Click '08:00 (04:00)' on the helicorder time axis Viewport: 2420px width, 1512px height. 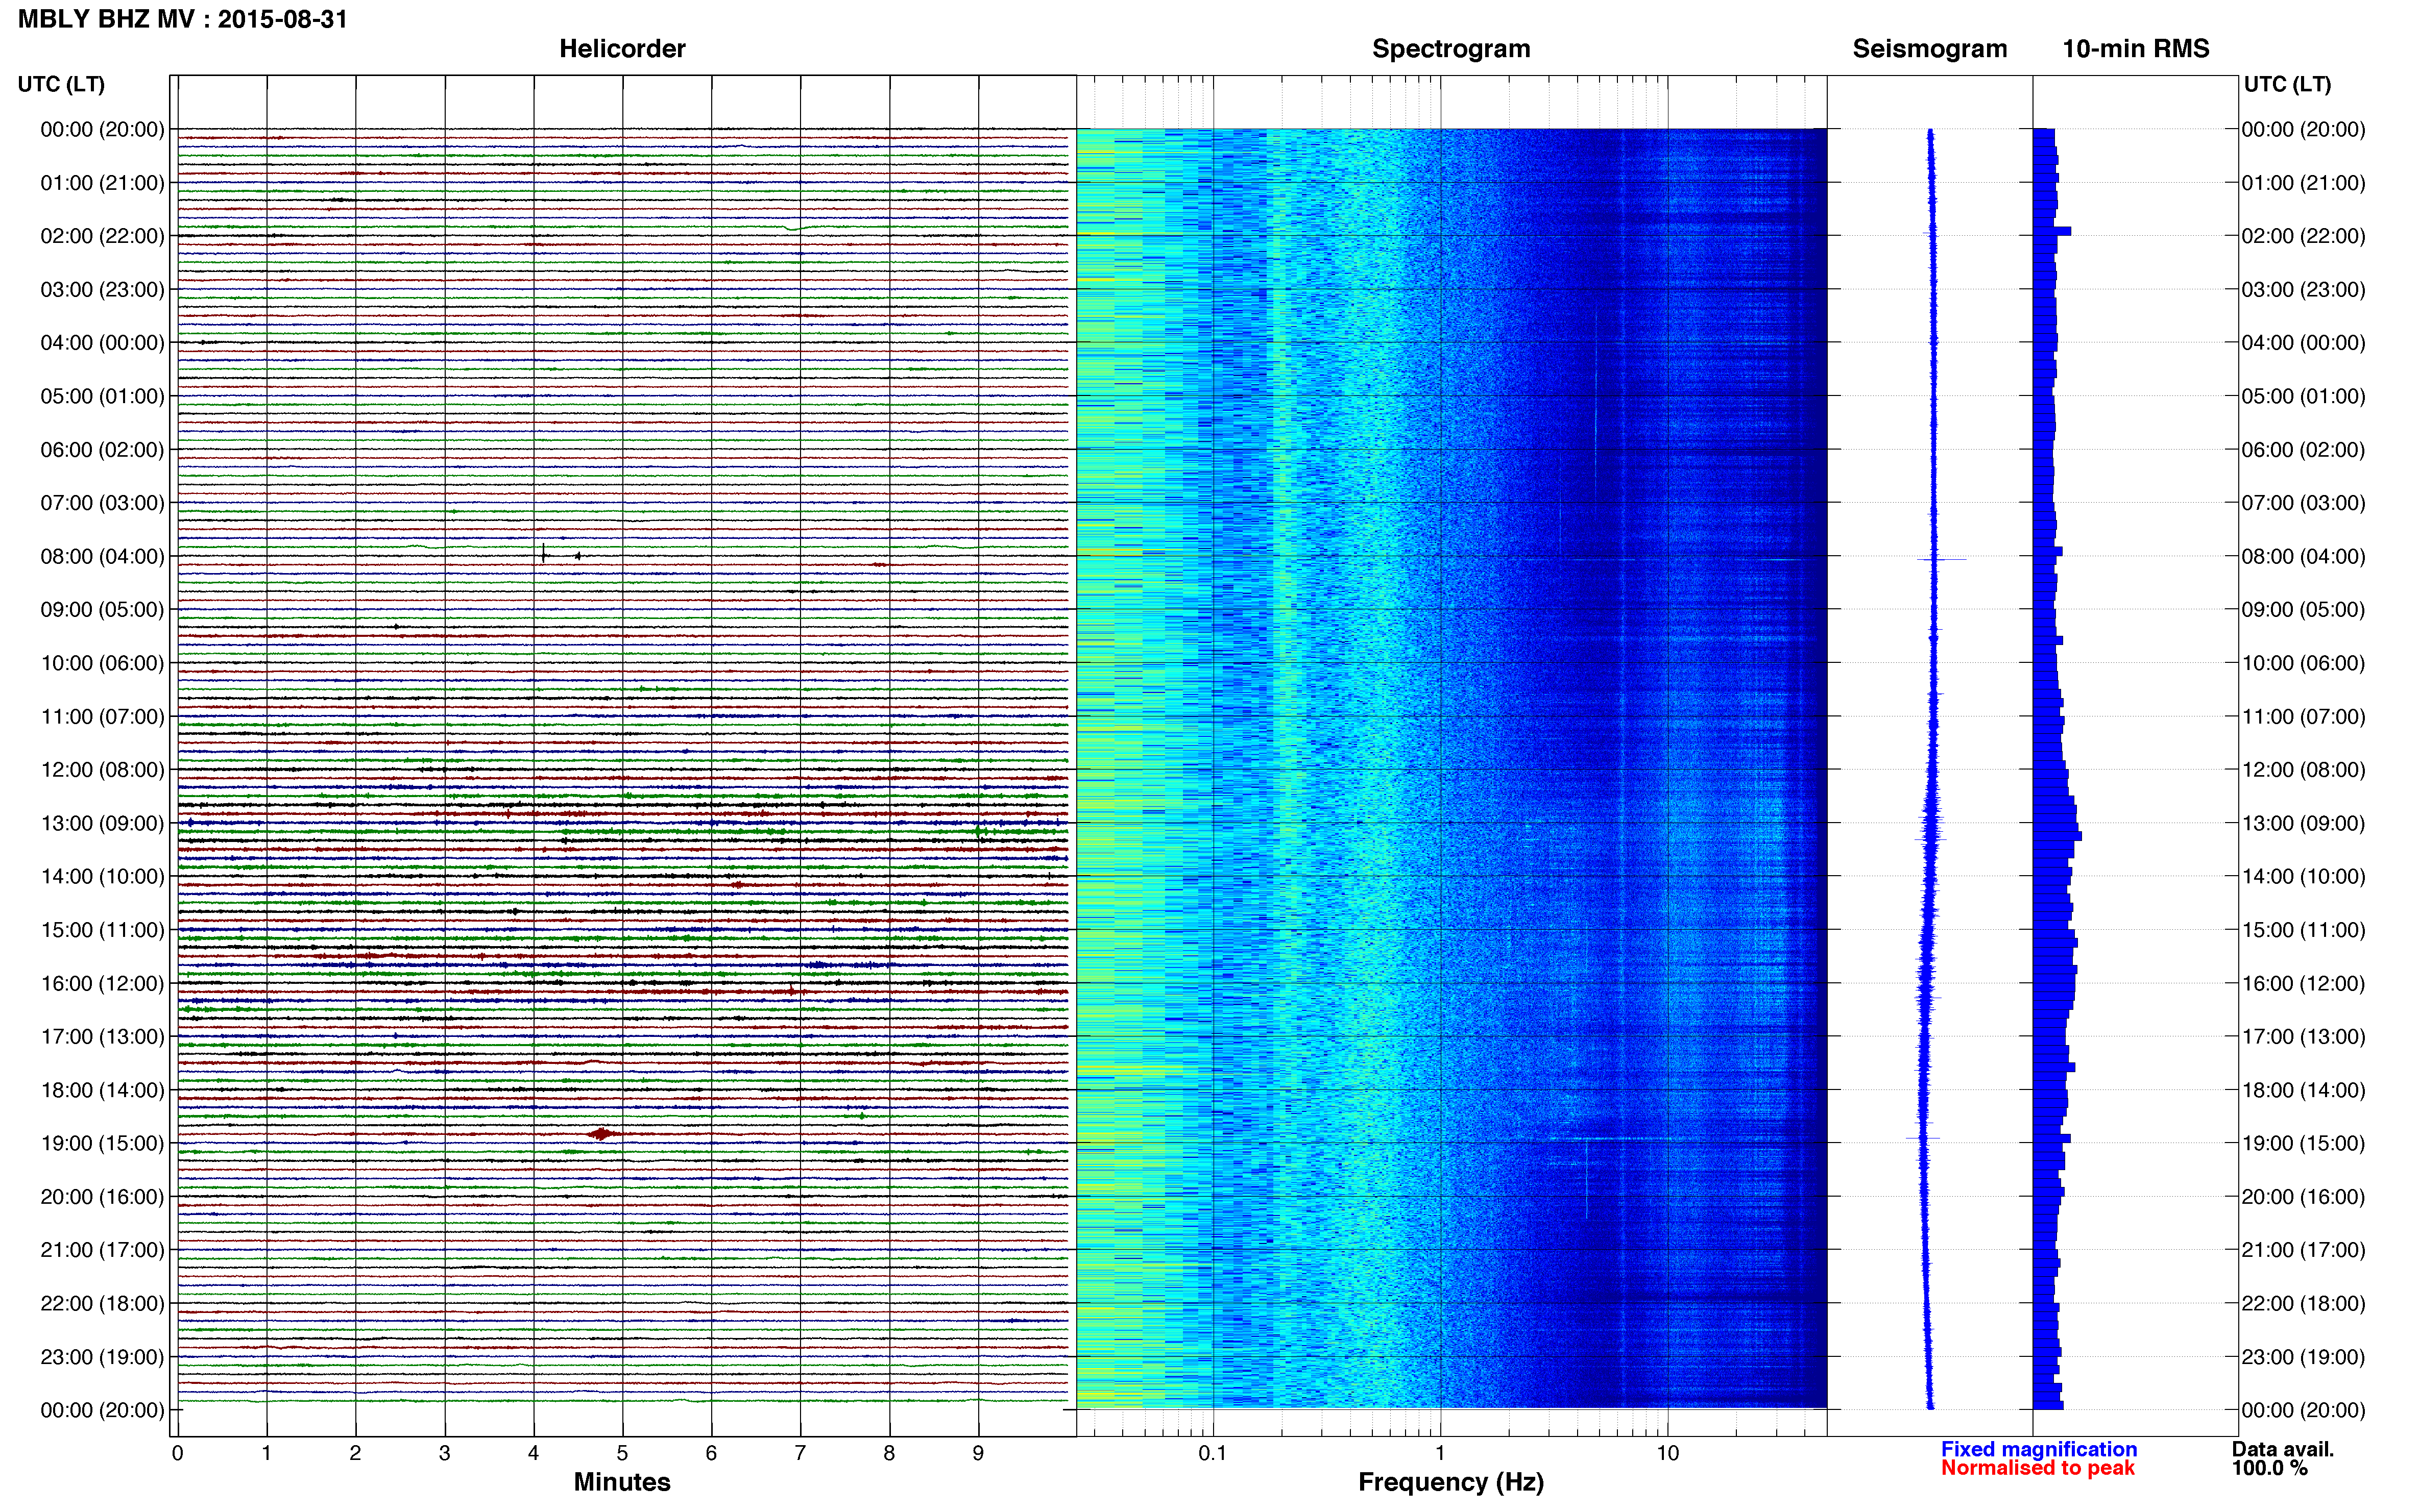(x=102, y=556)
